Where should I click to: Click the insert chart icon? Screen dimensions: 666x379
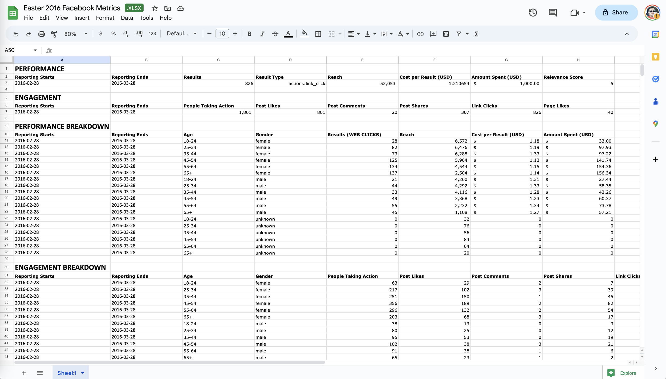tap(446, 34)
